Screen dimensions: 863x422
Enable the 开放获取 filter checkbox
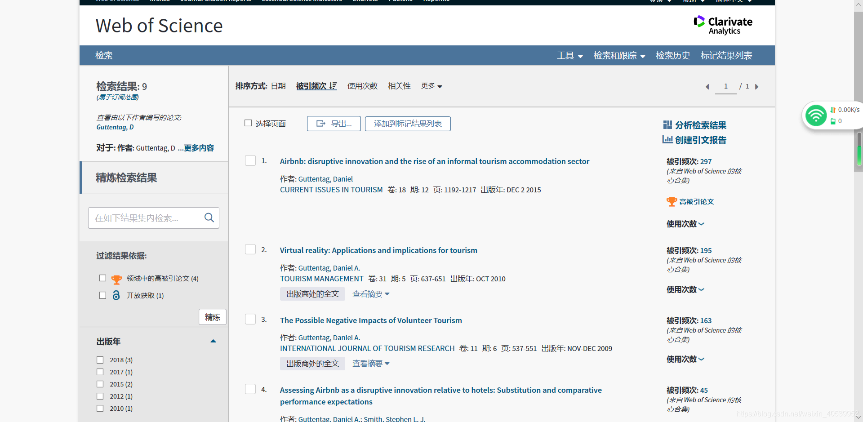tap(102, 295)
